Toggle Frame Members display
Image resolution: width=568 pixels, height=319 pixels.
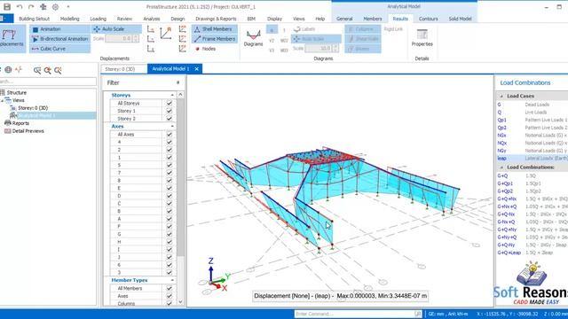pyautogui.click(x=215, y=39)
